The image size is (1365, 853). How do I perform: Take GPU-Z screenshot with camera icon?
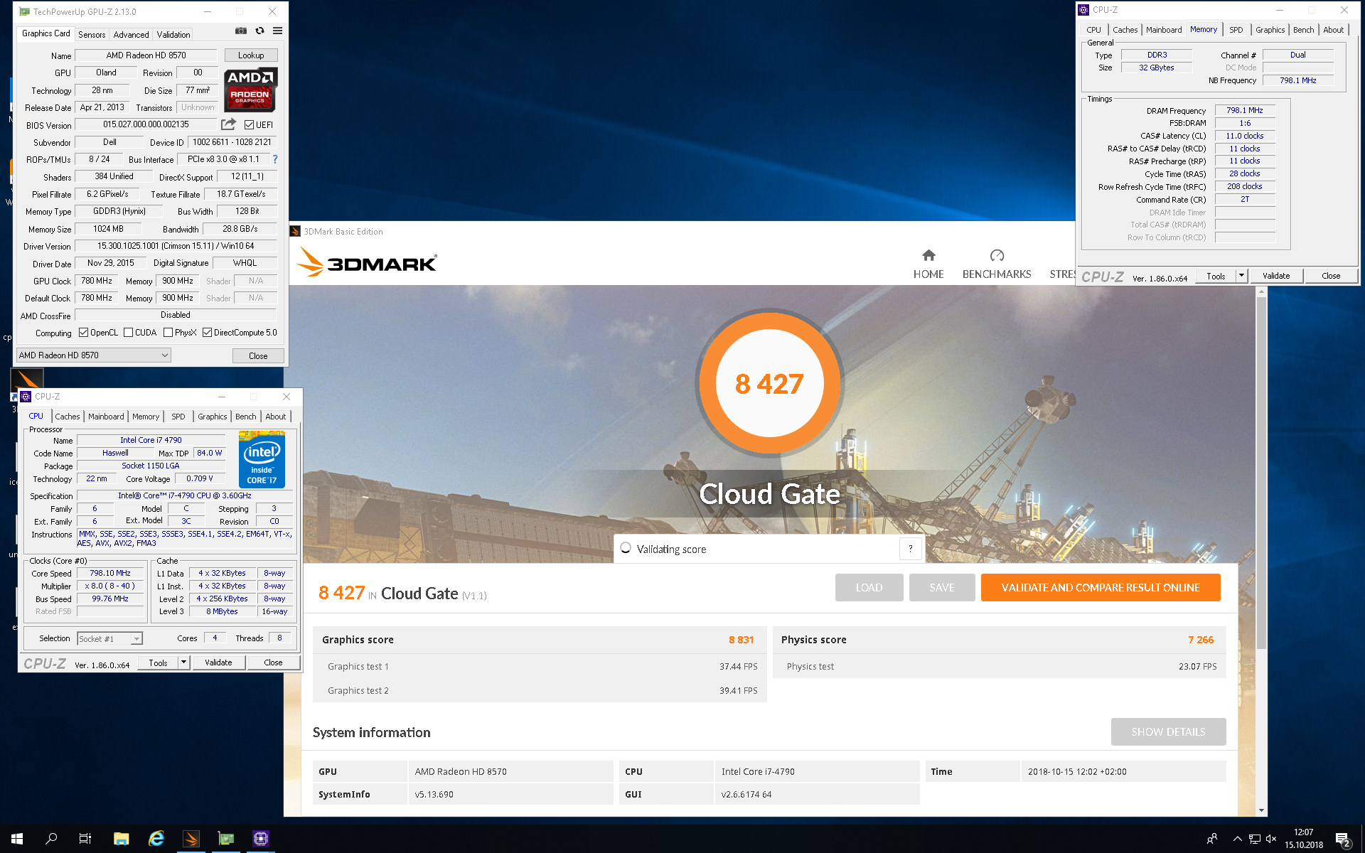241,31
